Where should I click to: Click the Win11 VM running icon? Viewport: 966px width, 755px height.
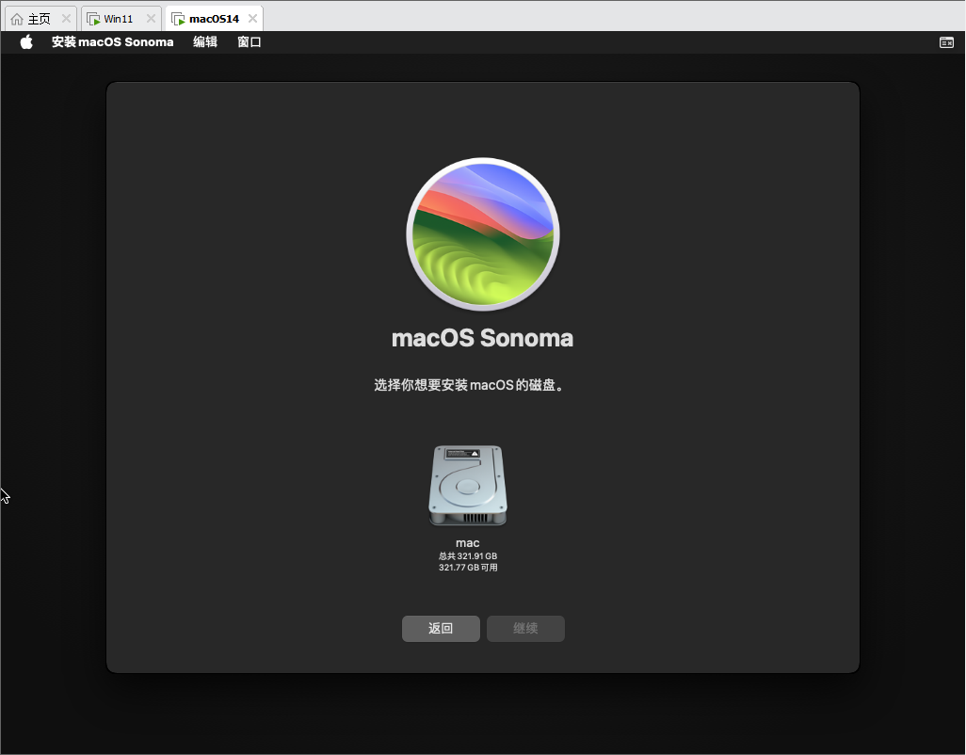tap(93, 19)
